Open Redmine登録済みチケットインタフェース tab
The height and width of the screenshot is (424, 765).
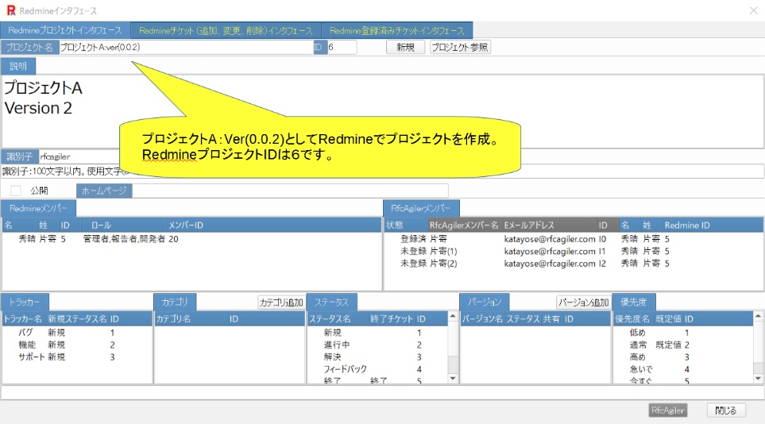tap(396, 30)
